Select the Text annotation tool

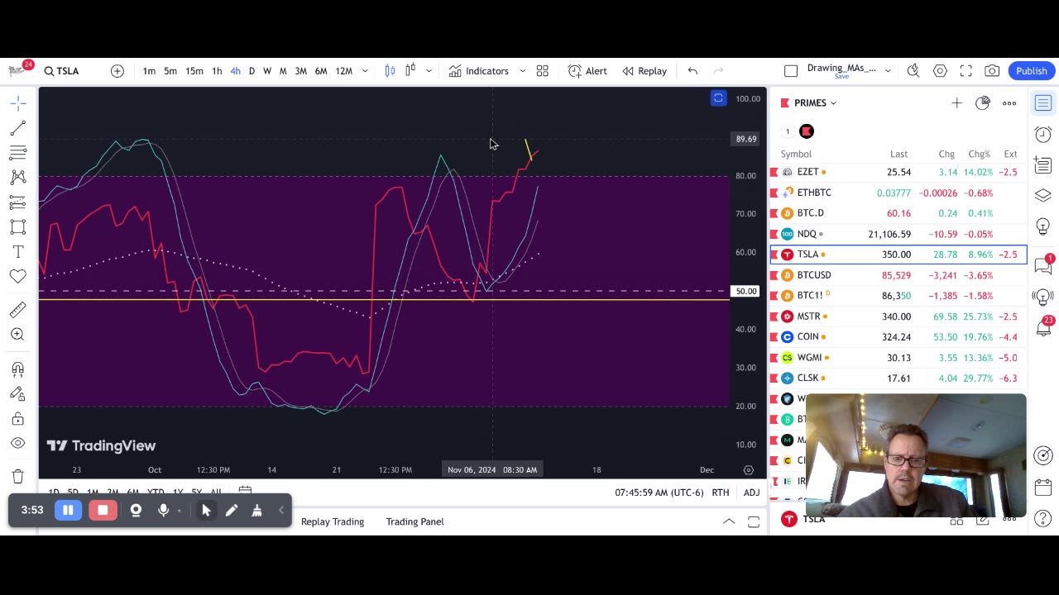(x=18, y=252)
